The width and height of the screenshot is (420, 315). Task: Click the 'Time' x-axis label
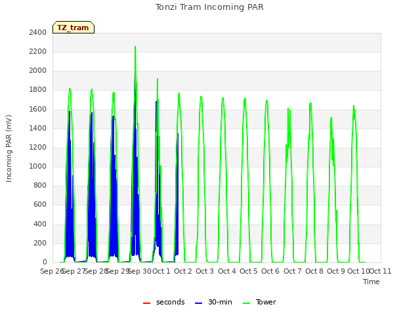click(x=371, y=282)
